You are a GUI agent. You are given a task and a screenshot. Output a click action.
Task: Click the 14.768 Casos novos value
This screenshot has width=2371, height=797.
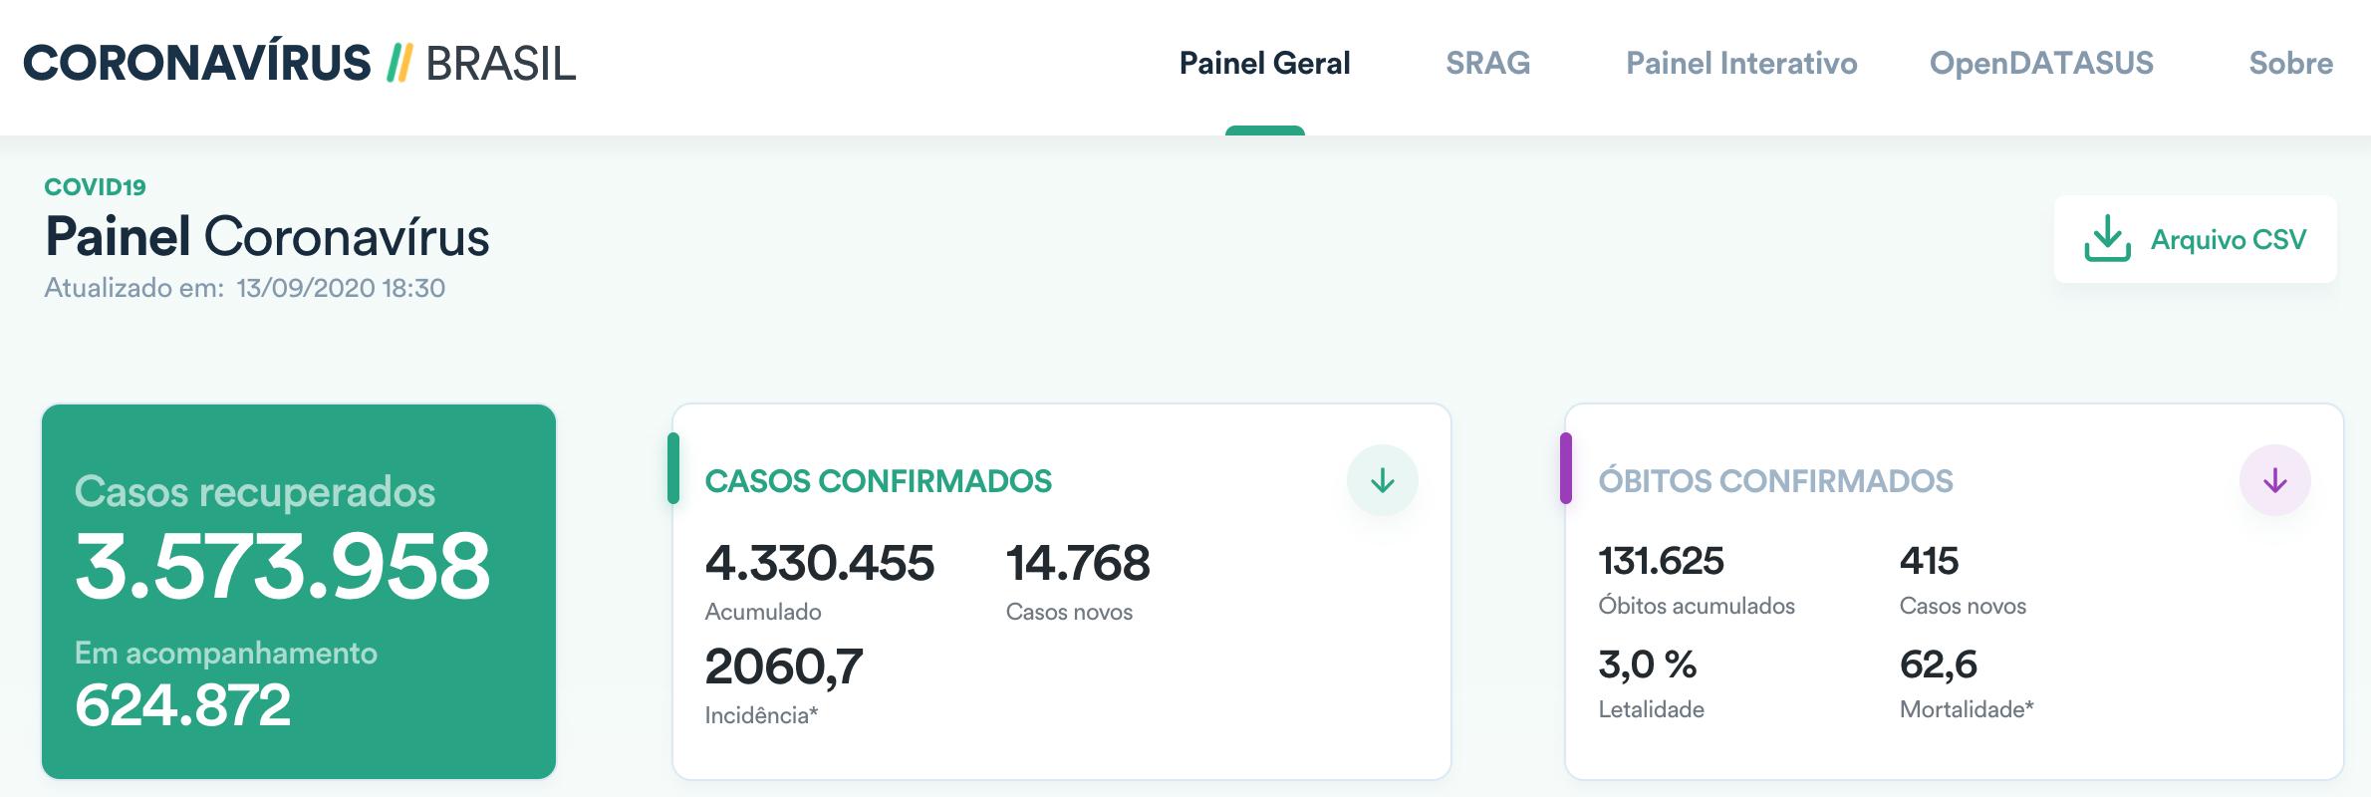[1078, 564]
